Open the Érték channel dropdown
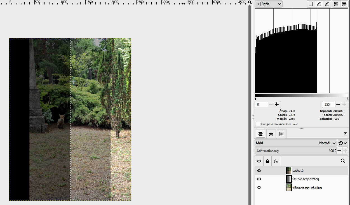 click(x=269, y=4)
